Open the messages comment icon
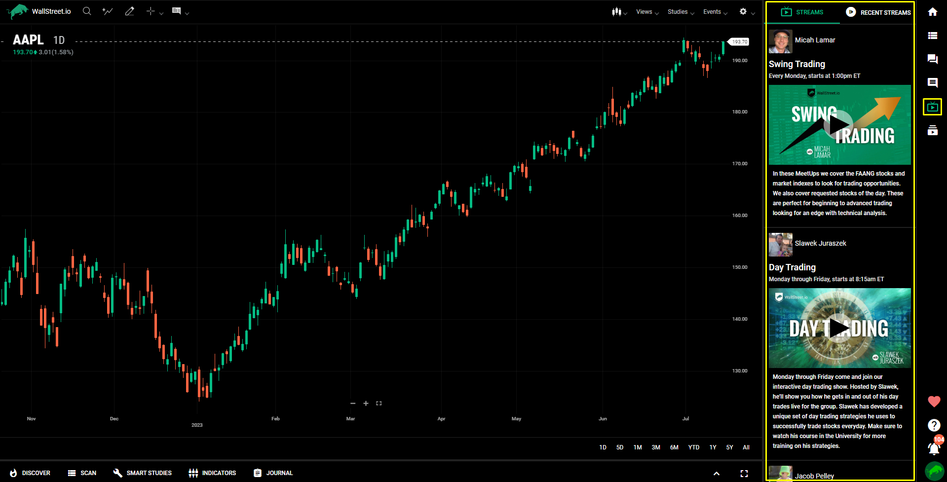947x482 pixels. pos(933,83)
